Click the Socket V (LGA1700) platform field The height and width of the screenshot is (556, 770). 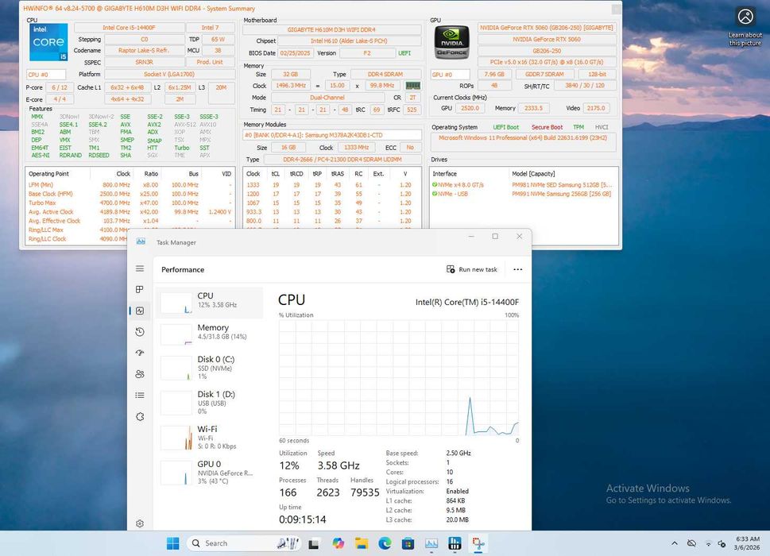(169, 74)
